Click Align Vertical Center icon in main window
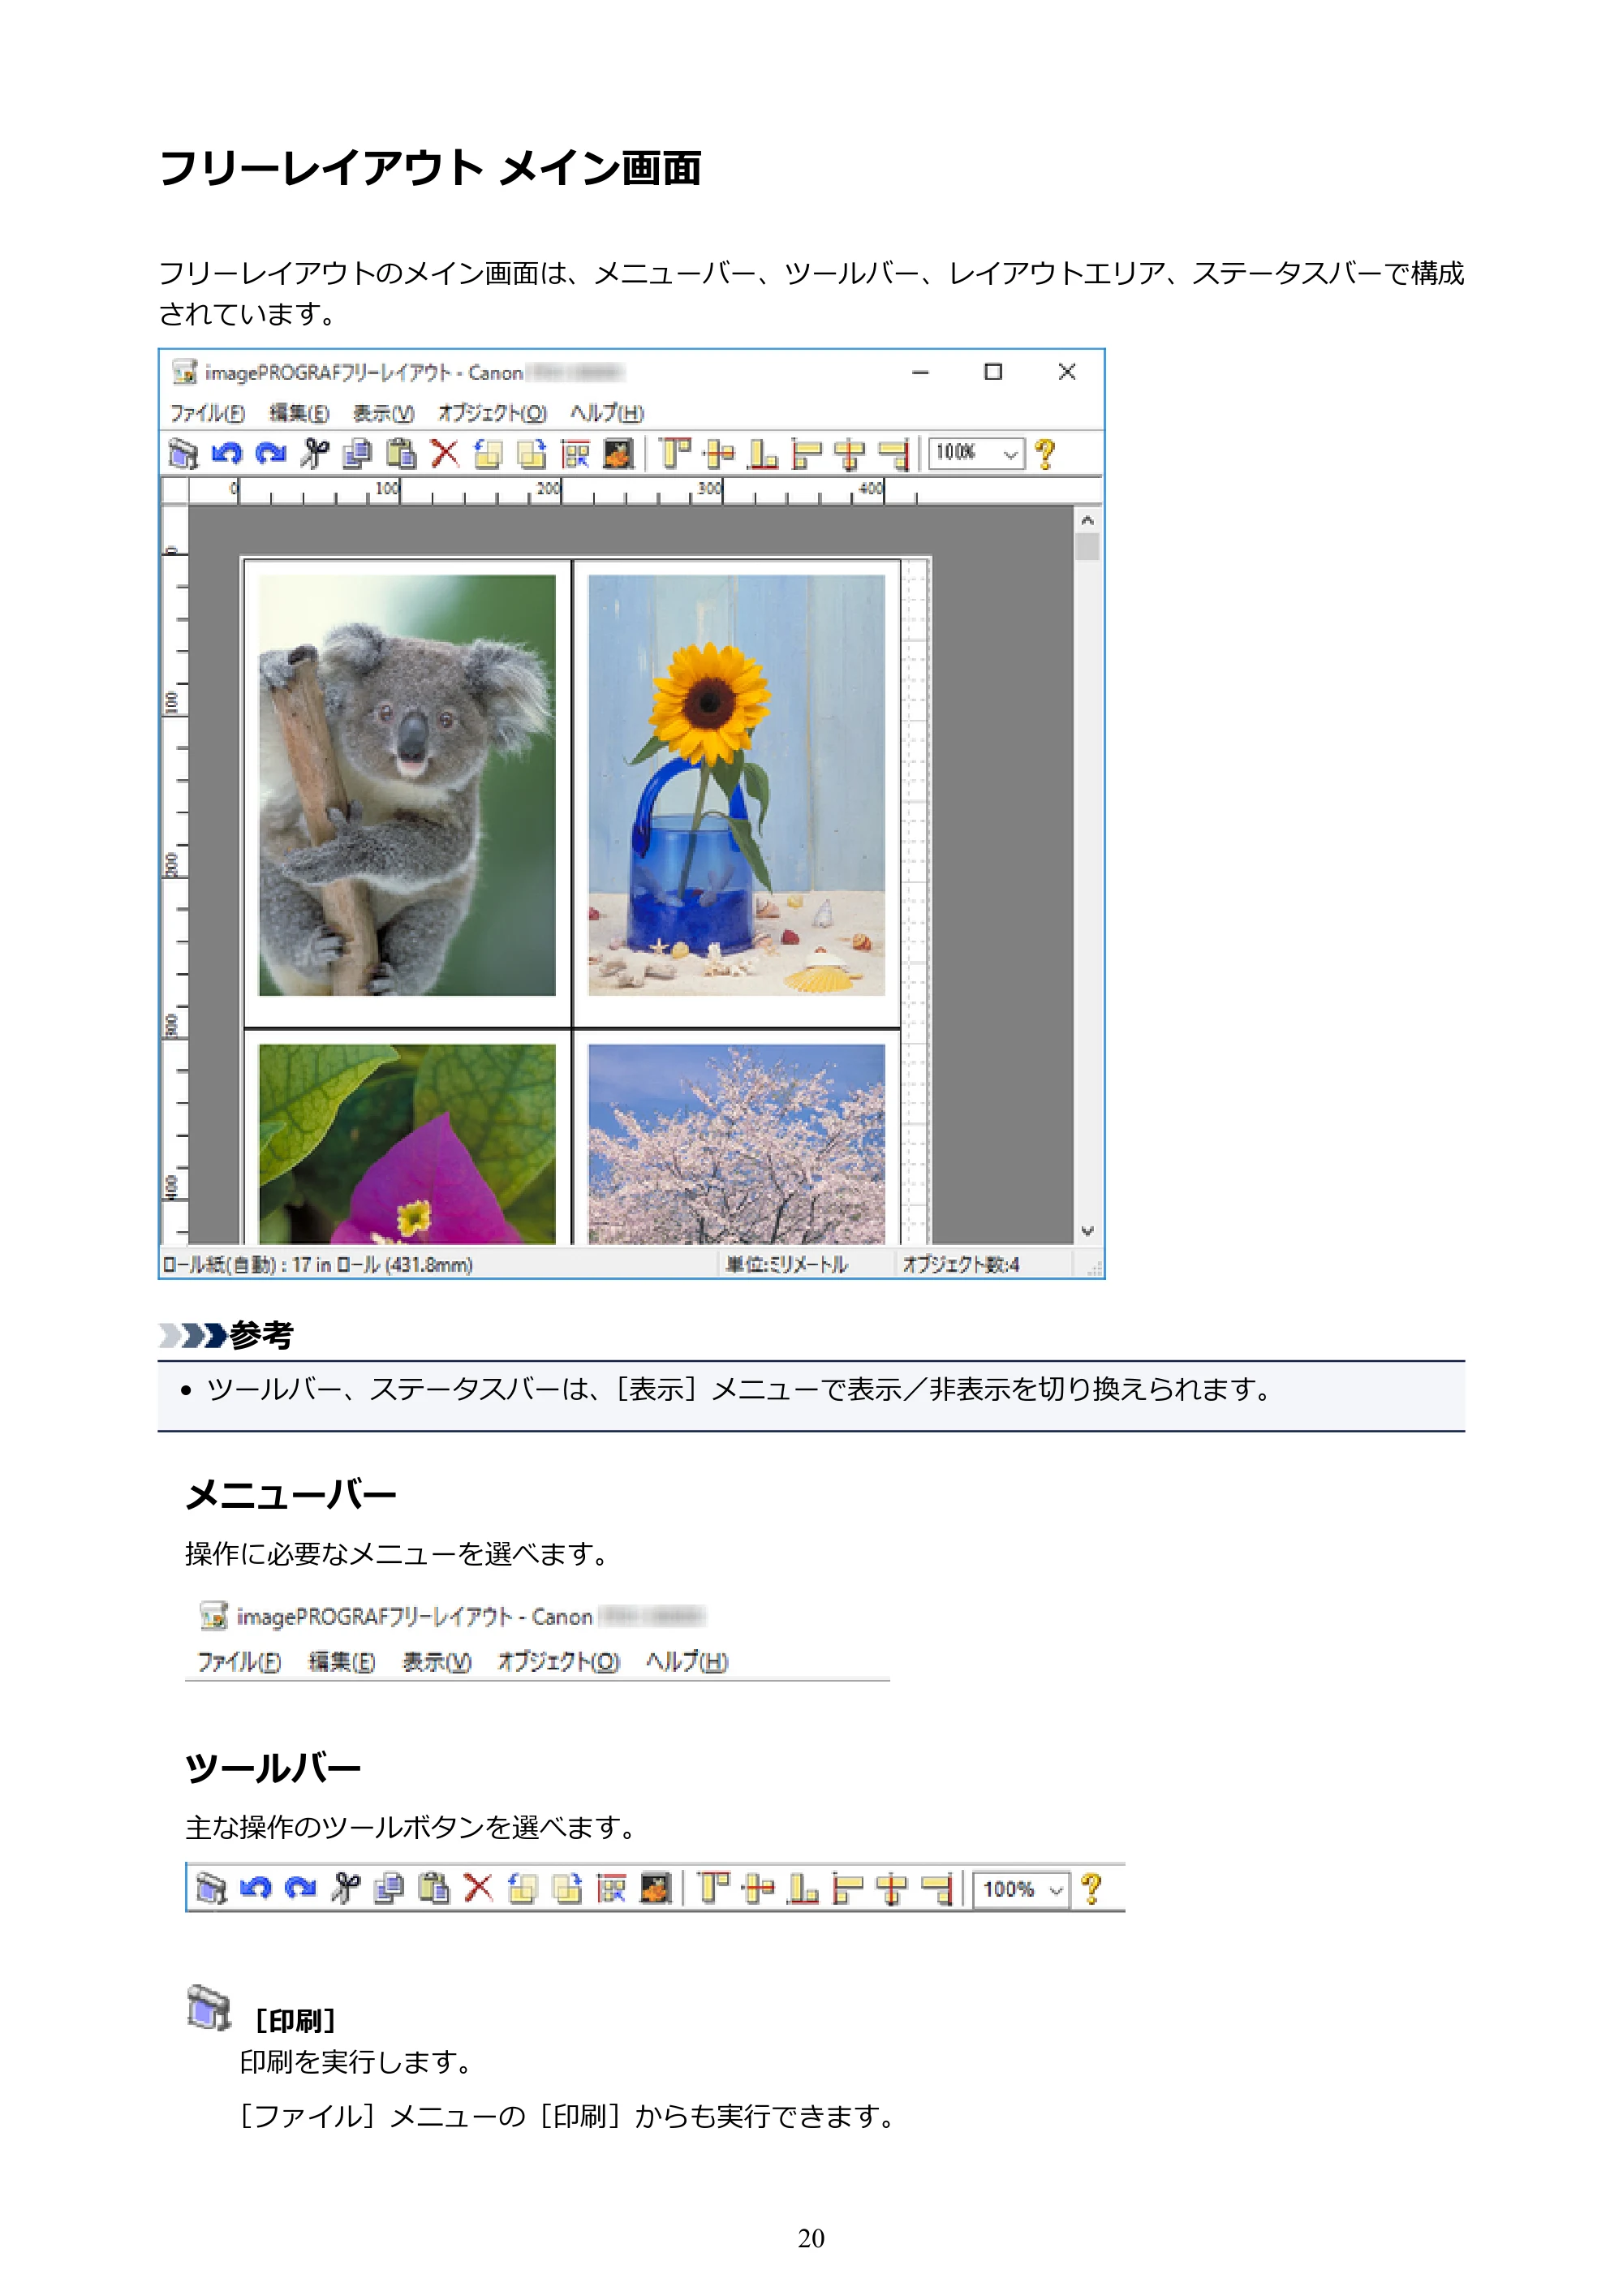Image resolution: width=1623 pixels, height=2296 pixels. 718,454
